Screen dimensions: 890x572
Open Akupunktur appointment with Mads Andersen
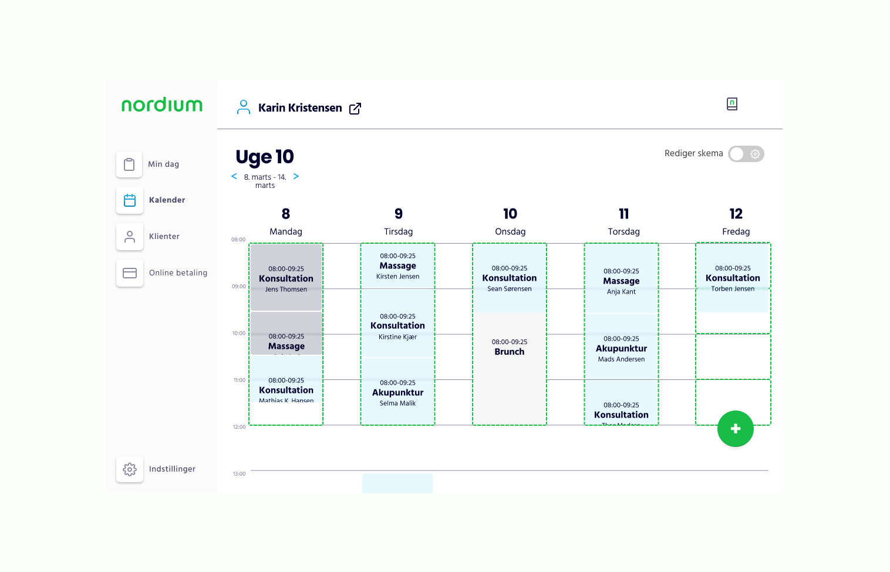coord(621,348)
